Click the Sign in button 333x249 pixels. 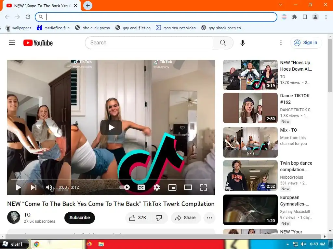click(x=306, y=43)
